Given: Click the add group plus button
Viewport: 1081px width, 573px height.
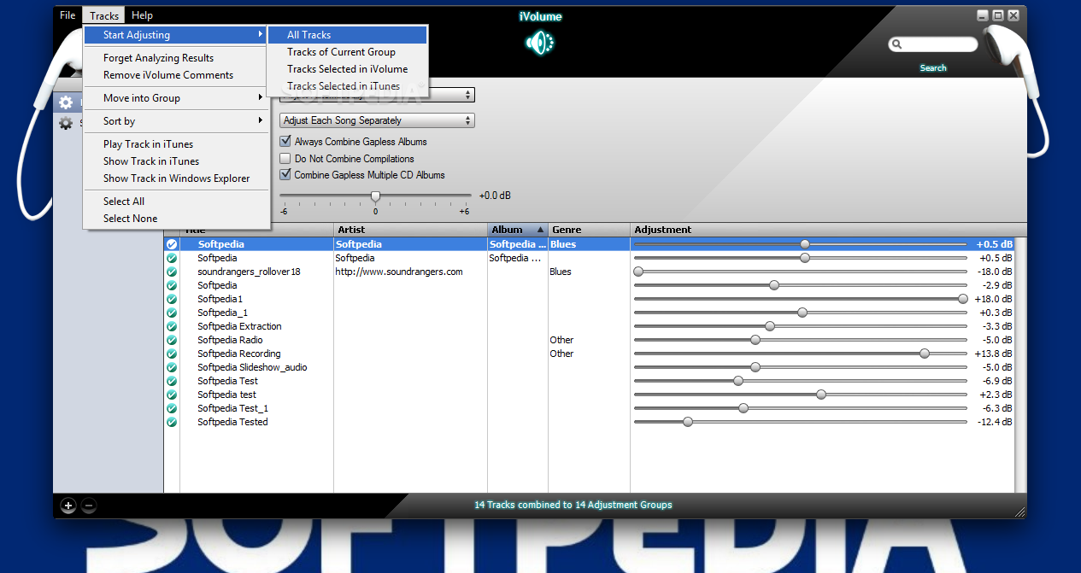Looking at the screenshot, I should (x=68, y=506).
